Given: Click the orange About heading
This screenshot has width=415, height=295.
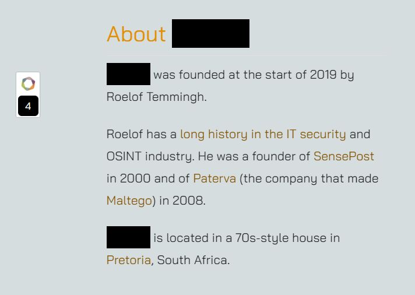Looking at the screenshot, I should 136,34.
